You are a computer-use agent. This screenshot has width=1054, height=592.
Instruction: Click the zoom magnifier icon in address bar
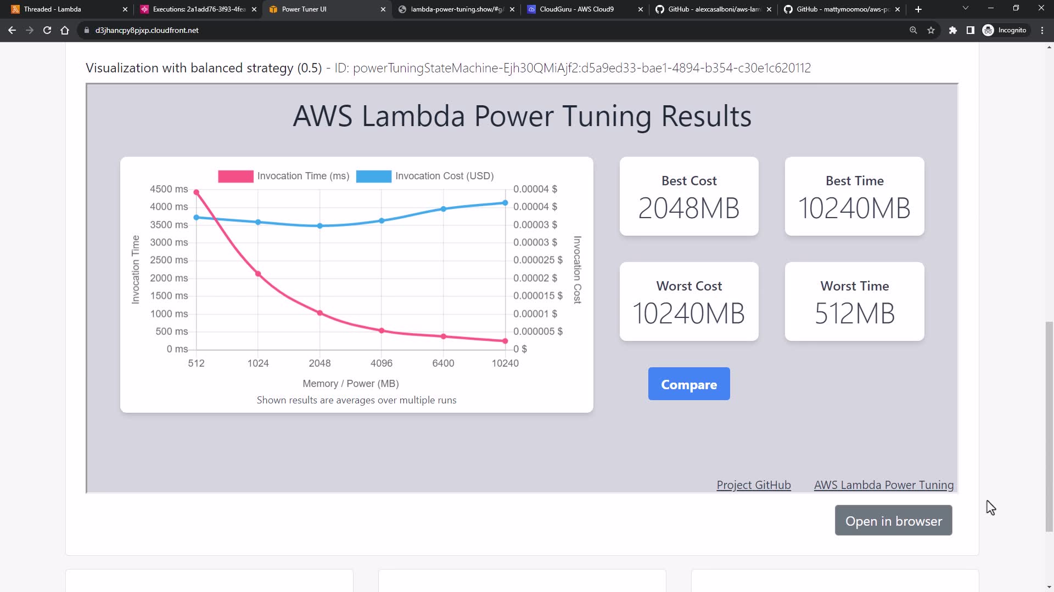point(913,30)
